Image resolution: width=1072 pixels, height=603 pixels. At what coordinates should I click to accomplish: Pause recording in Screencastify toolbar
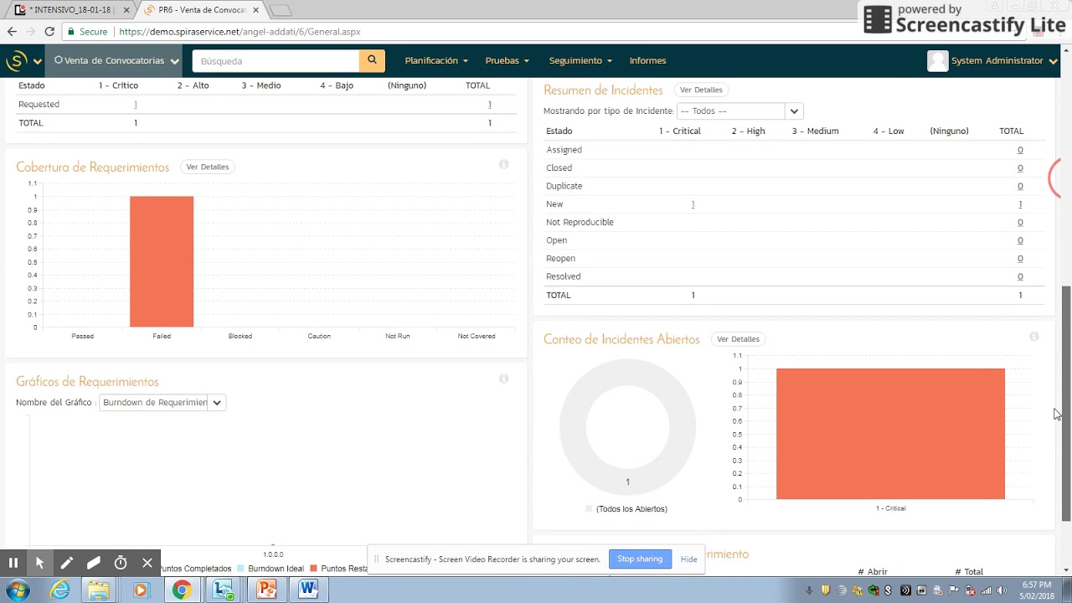pyautogui.click(x=13, y=563)
